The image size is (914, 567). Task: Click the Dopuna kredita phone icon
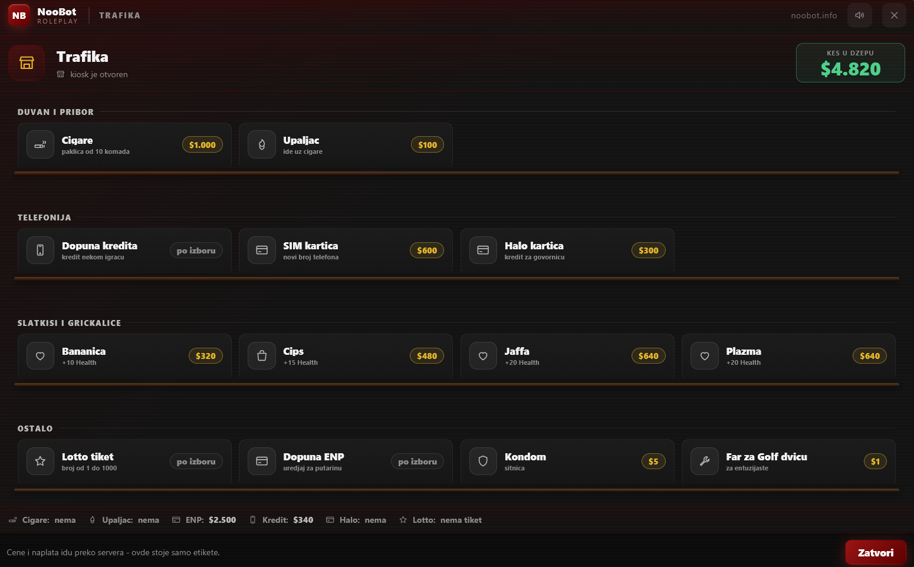(40, 250)
